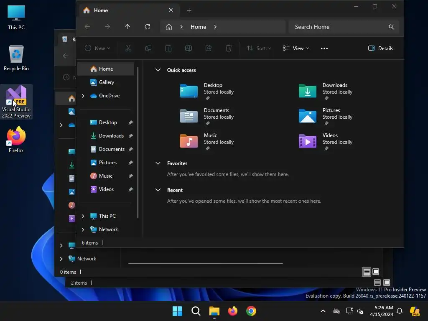This screenshot has width=428, height=321.
Task: Click the Share icon in toolbar
Action: point(209,48)
